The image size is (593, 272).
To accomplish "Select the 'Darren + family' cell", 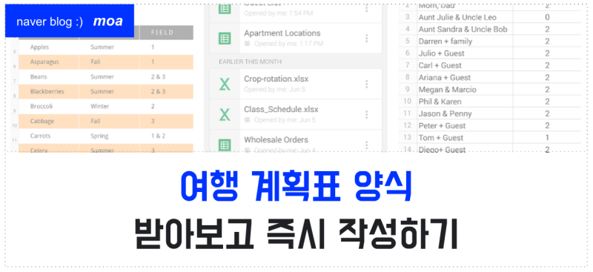I will pyautogui.click(x=465, y=42).
